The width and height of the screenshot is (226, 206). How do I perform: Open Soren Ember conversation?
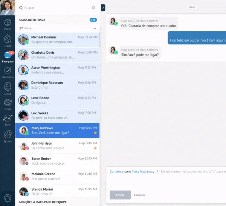click(57, 161)
